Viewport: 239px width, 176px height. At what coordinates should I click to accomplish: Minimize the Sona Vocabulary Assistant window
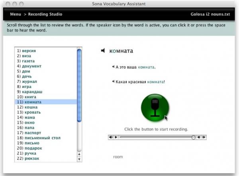tap(15, 4)
